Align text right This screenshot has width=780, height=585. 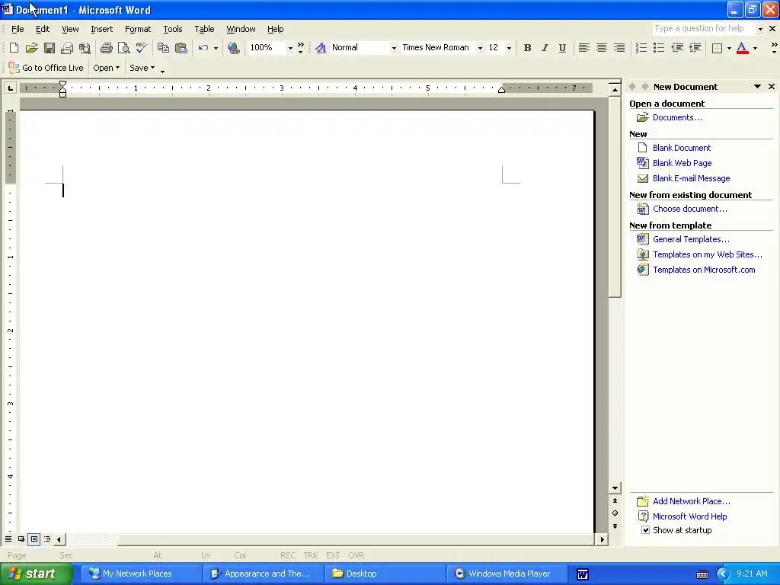point(619,48)
